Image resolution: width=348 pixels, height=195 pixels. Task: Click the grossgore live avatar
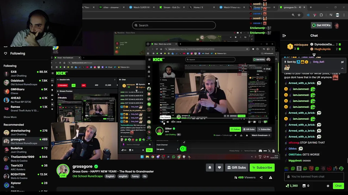pos(63,171)
